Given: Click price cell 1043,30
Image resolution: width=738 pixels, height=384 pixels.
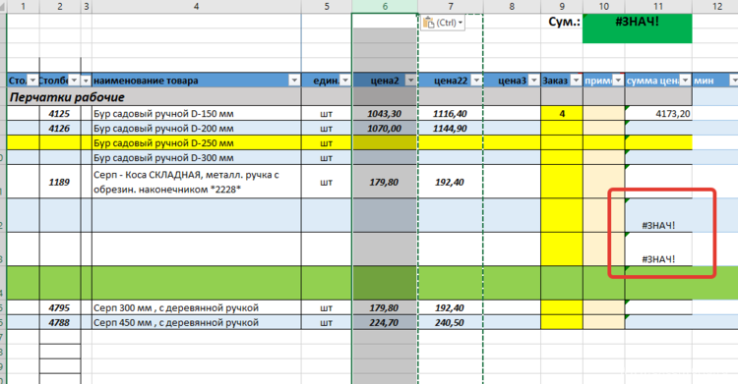Looking at the screenshot, I should click(385, 113).
